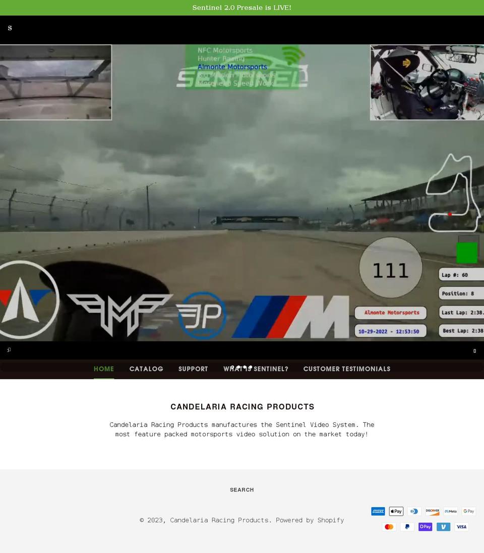This screenshot has width=484, height=553.
Task: Open the What Is Sentinel? page
Action: (x=256, y=369)
